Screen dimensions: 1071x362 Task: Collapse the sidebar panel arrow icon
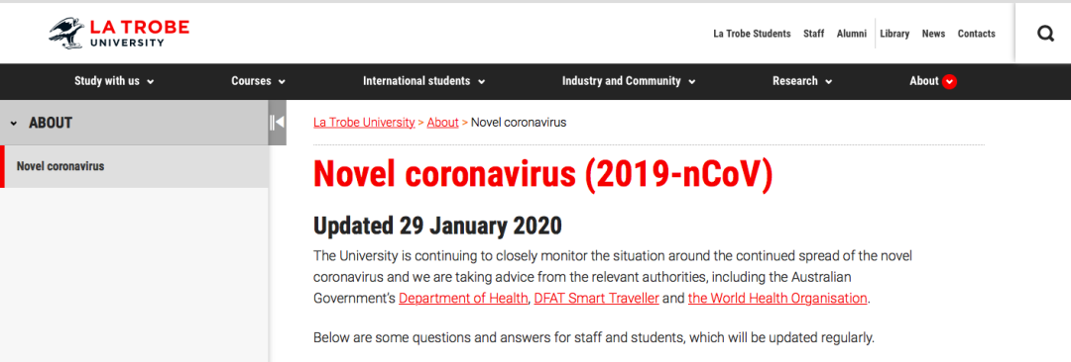277,123
